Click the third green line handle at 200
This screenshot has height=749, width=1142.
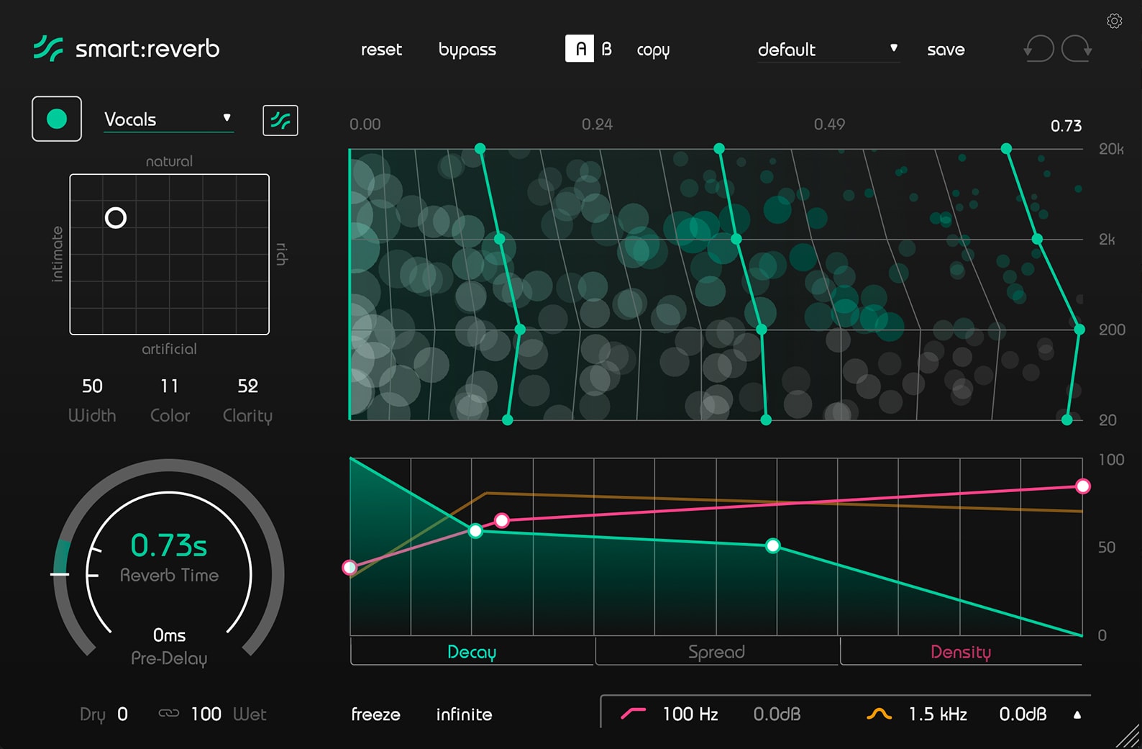click(x=1079, y=330)
